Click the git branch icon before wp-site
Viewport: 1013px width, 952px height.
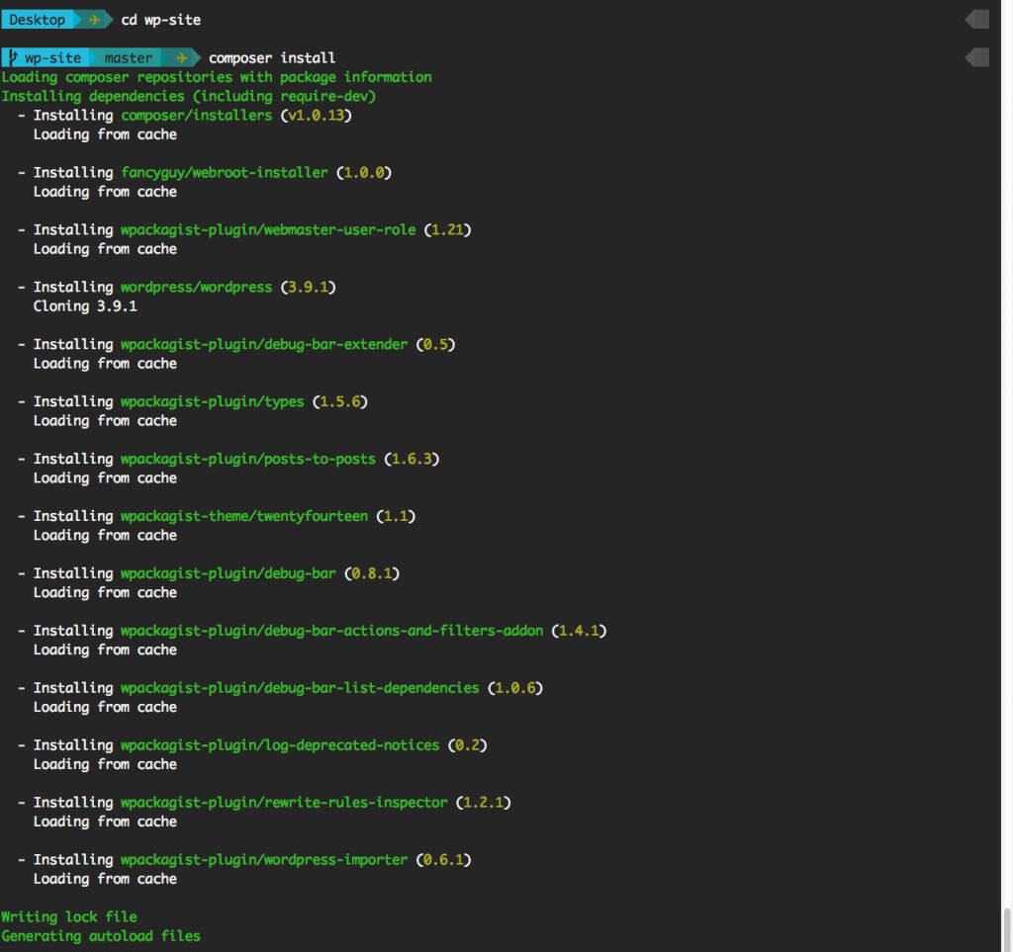[x=13, y=58]
